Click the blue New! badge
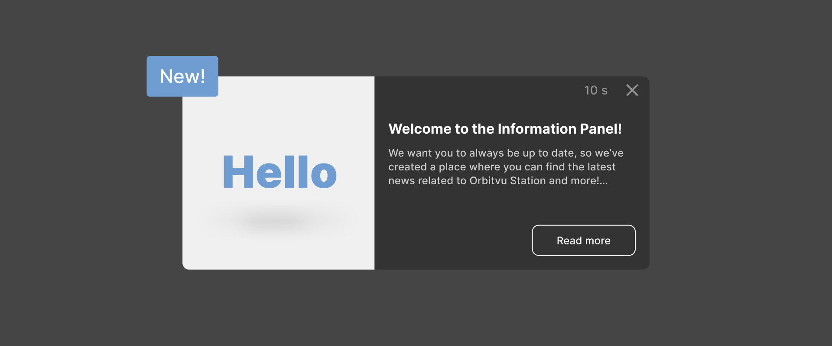This screenshot has width=832, height=346. pos(182,76)
